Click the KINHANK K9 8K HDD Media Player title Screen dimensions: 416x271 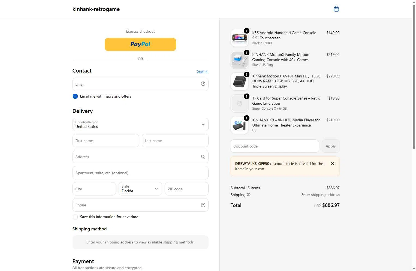pyautogui.click(x=286, y=123)
